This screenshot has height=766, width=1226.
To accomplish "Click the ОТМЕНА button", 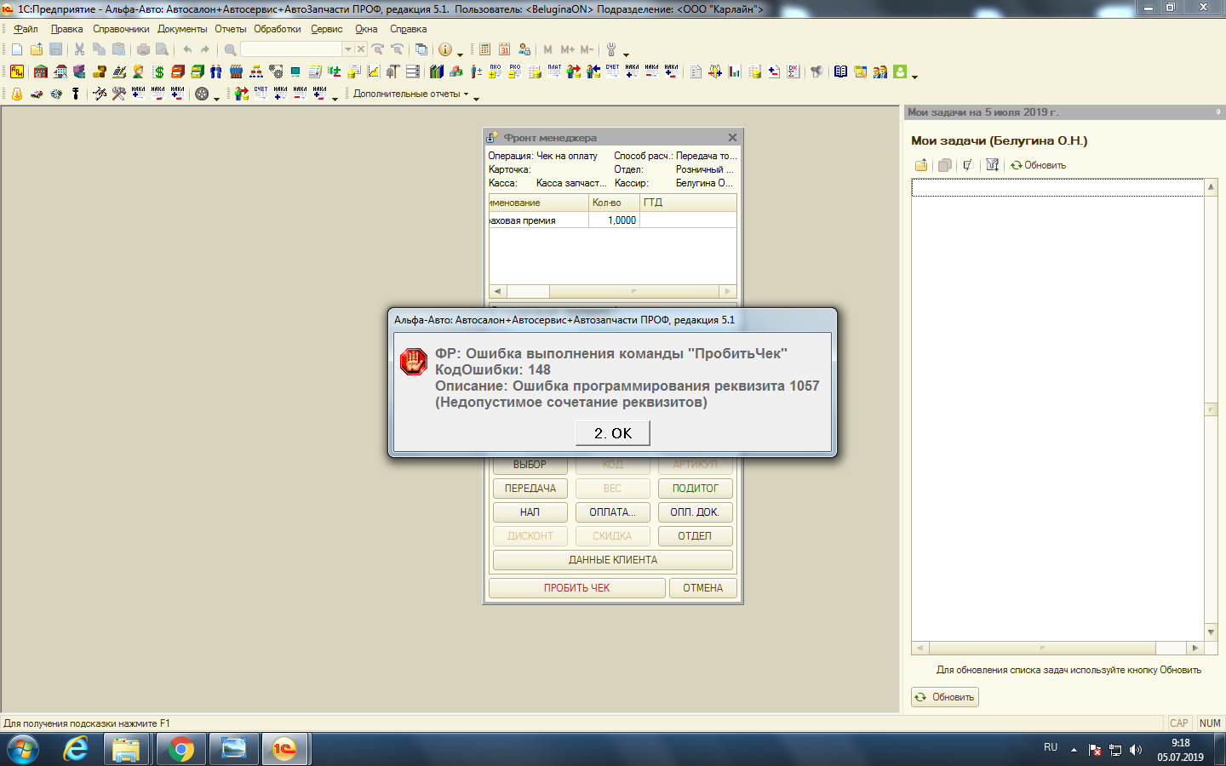I will 702,588.
